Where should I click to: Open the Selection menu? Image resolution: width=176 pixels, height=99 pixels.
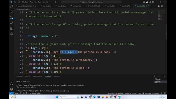pyautogui.click(x=25, y=2)
